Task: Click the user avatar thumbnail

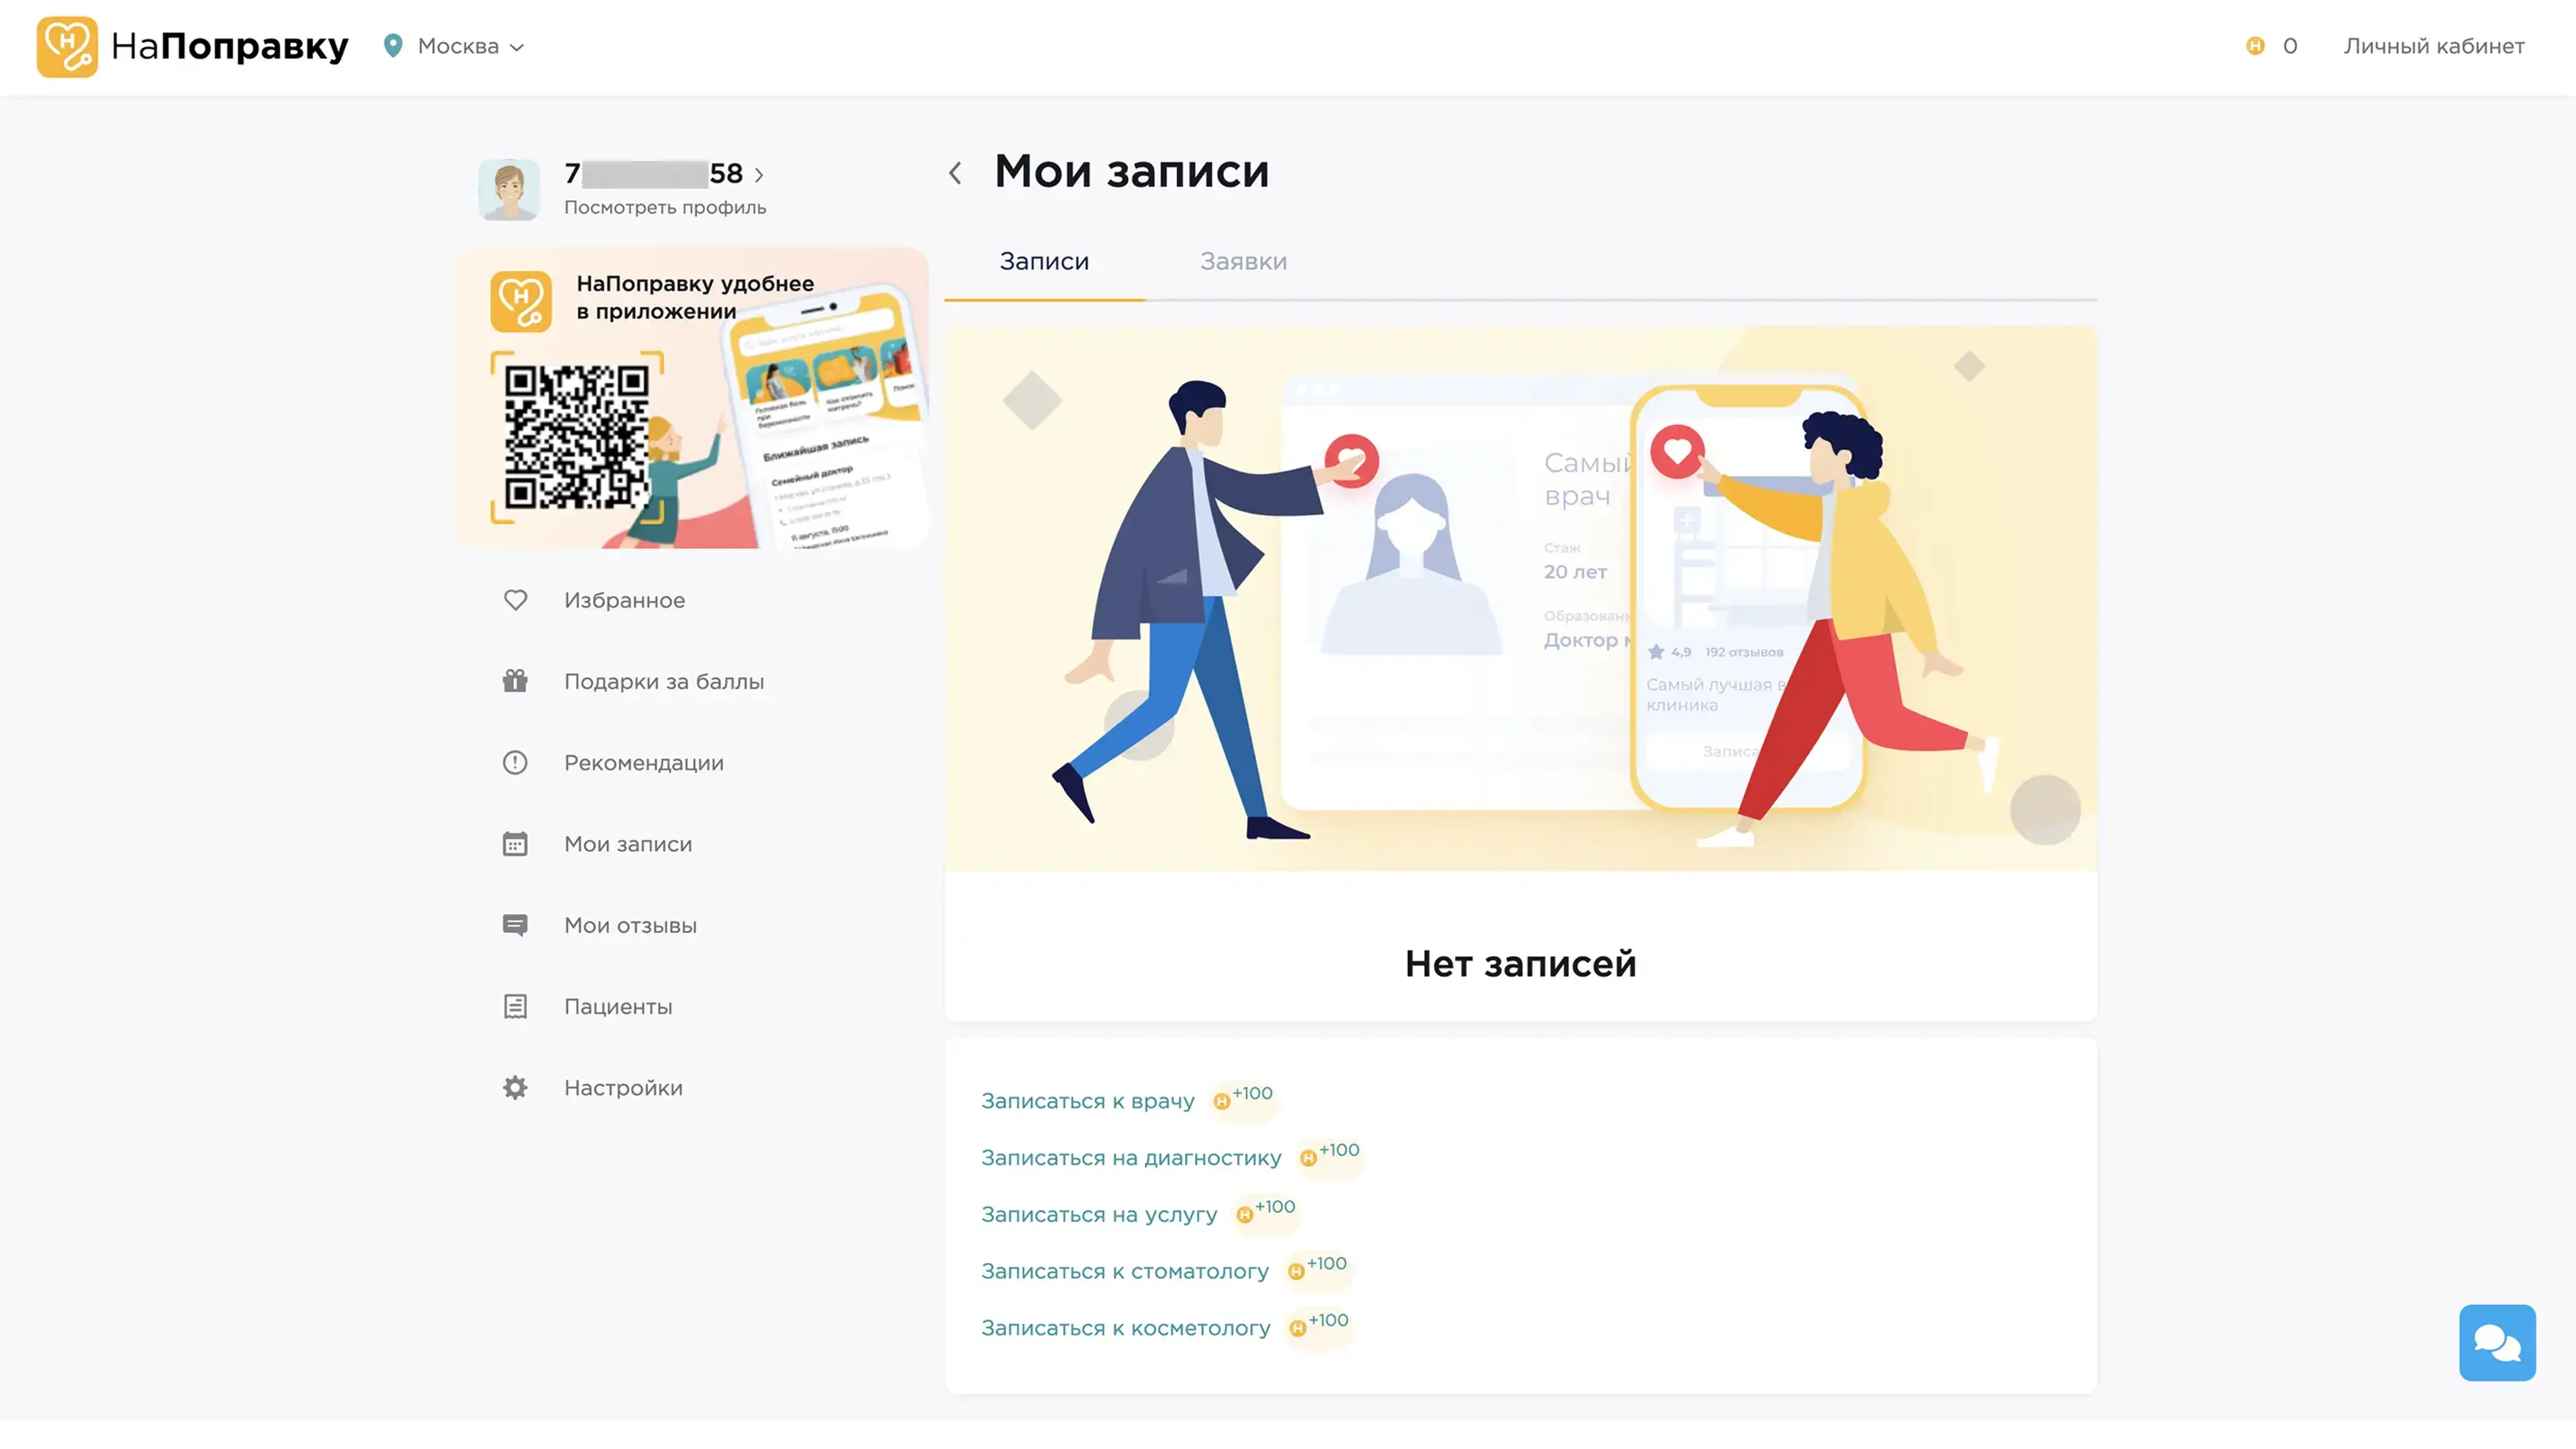Action: pos(508,189)
